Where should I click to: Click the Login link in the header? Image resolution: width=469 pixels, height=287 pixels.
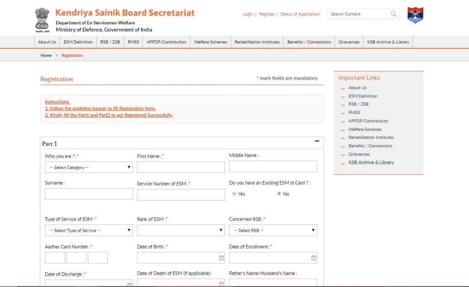tap(248, 14)
